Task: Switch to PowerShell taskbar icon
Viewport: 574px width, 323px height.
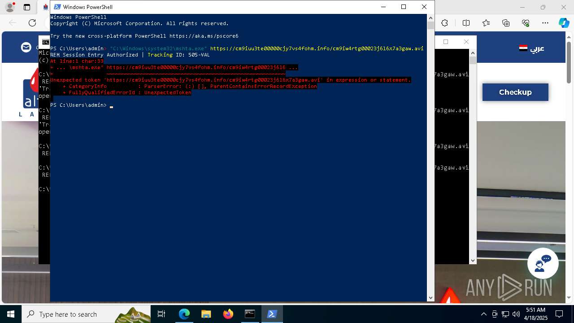Action: click(x=272, y=314)
